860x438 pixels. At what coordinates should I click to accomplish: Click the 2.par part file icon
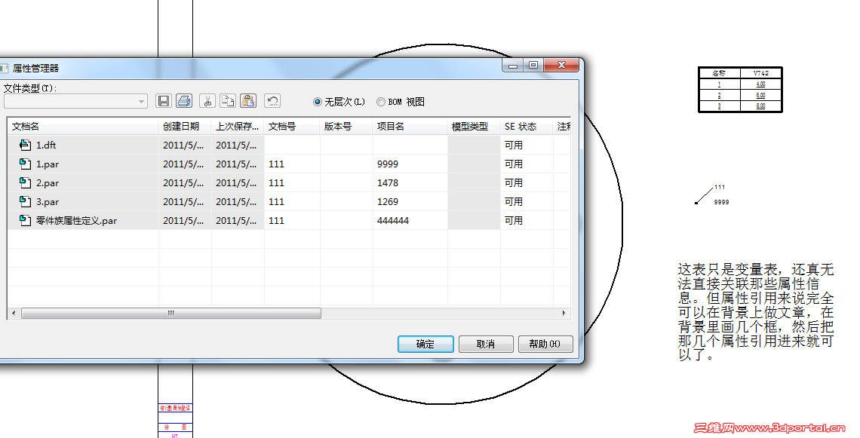pyautogui.click(x=25, y=182)
